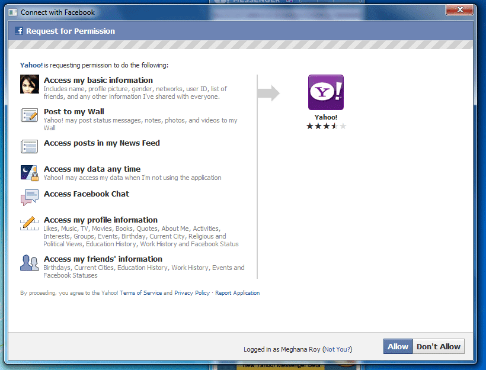Click the purple Yahoo! application icon
Screen dimensions: 486x370
coord(325,92)
